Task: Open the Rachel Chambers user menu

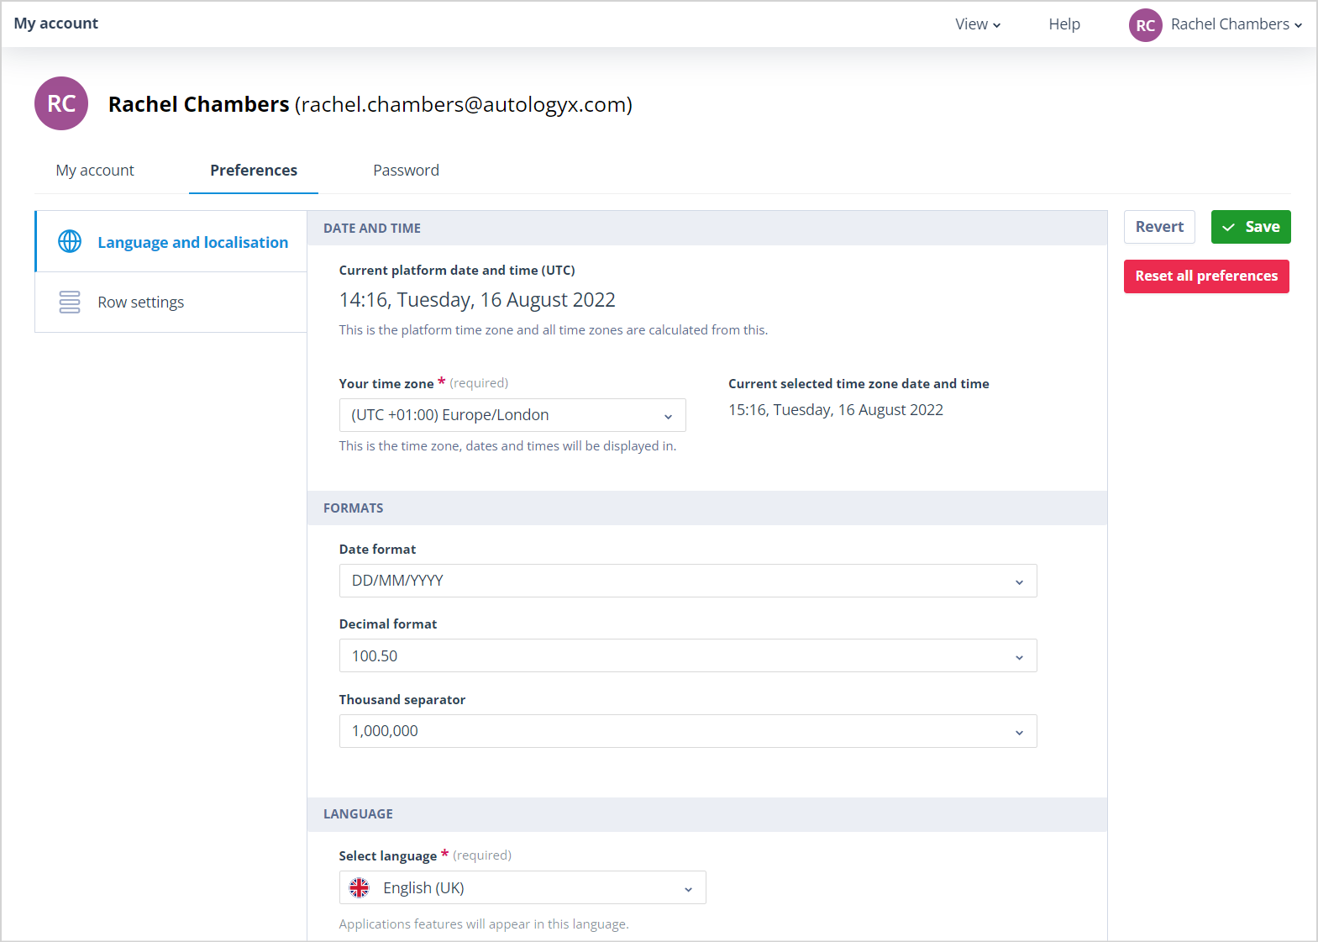Action: (1216, 25)
